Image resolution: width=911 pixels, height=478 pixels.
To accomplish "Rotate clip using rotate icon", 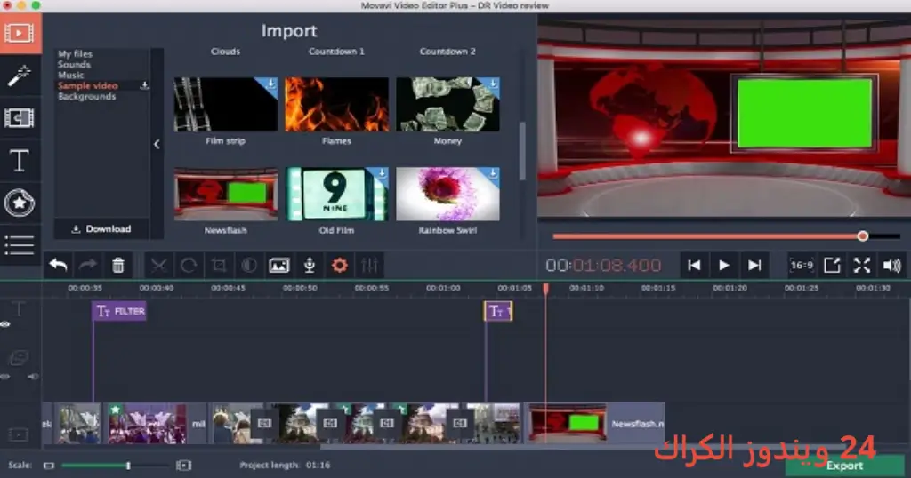I will tap(189, 265).
